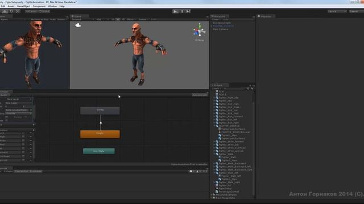Toggle the Auto Live Link button
The width and height of the screenshot is (364, 204).
point(200,95)
